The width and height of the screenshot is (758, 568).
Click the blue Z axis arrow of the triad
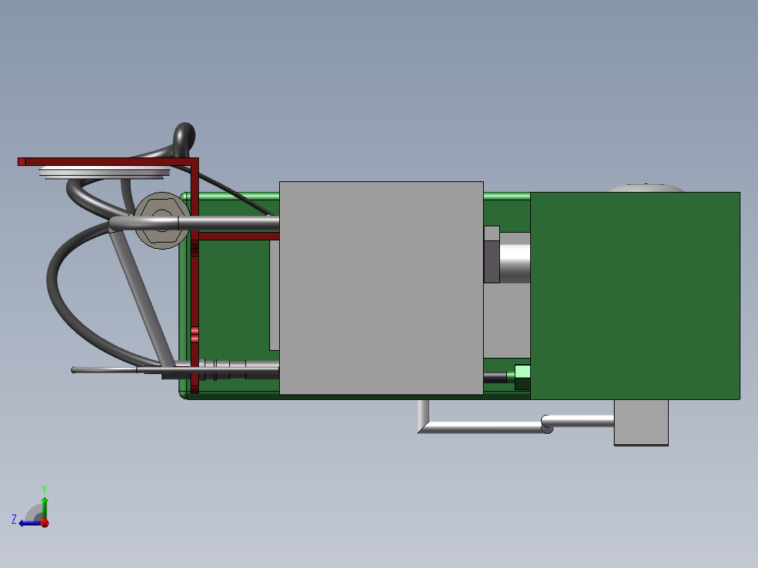(29, 524)
